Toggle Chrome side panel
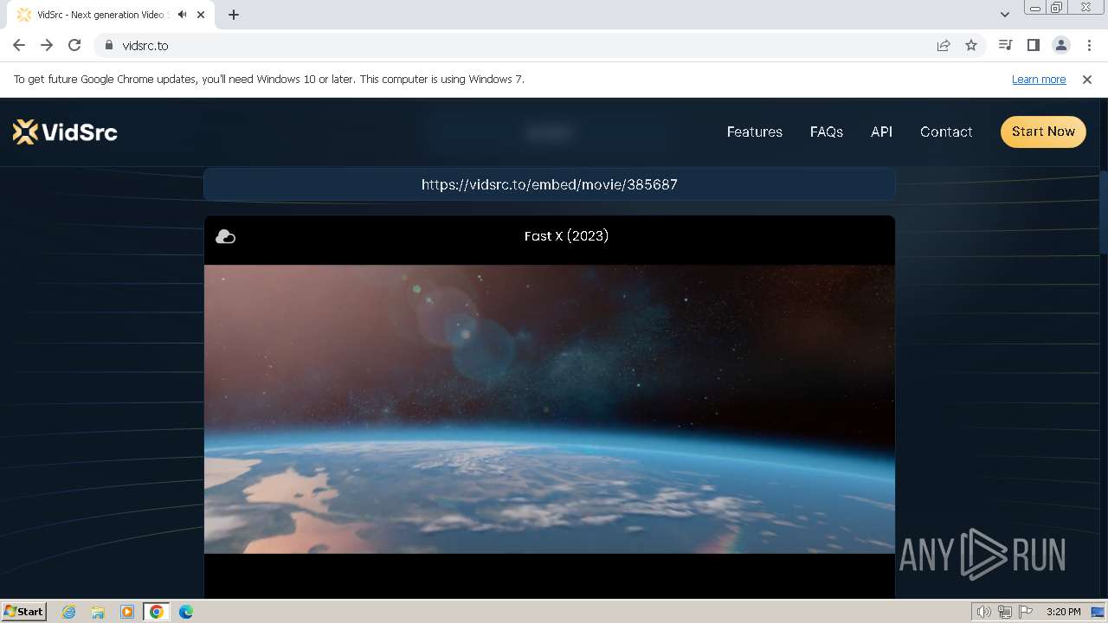1108x623 pixels. tap(1033, 45)
